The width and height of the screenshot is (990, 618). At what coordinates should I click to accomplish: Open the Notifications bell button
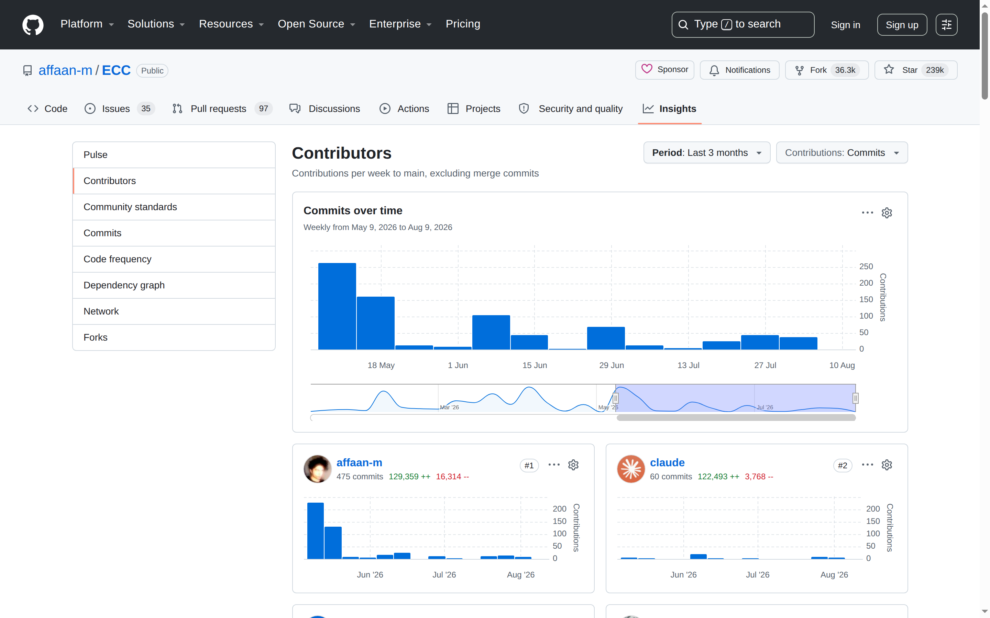click(x=739, y=70)
